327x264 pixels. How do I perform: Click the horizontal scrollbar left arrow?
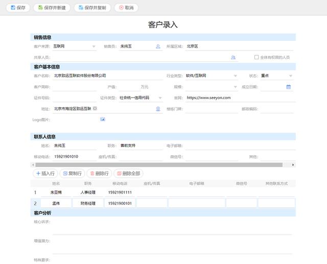[33, 165]
